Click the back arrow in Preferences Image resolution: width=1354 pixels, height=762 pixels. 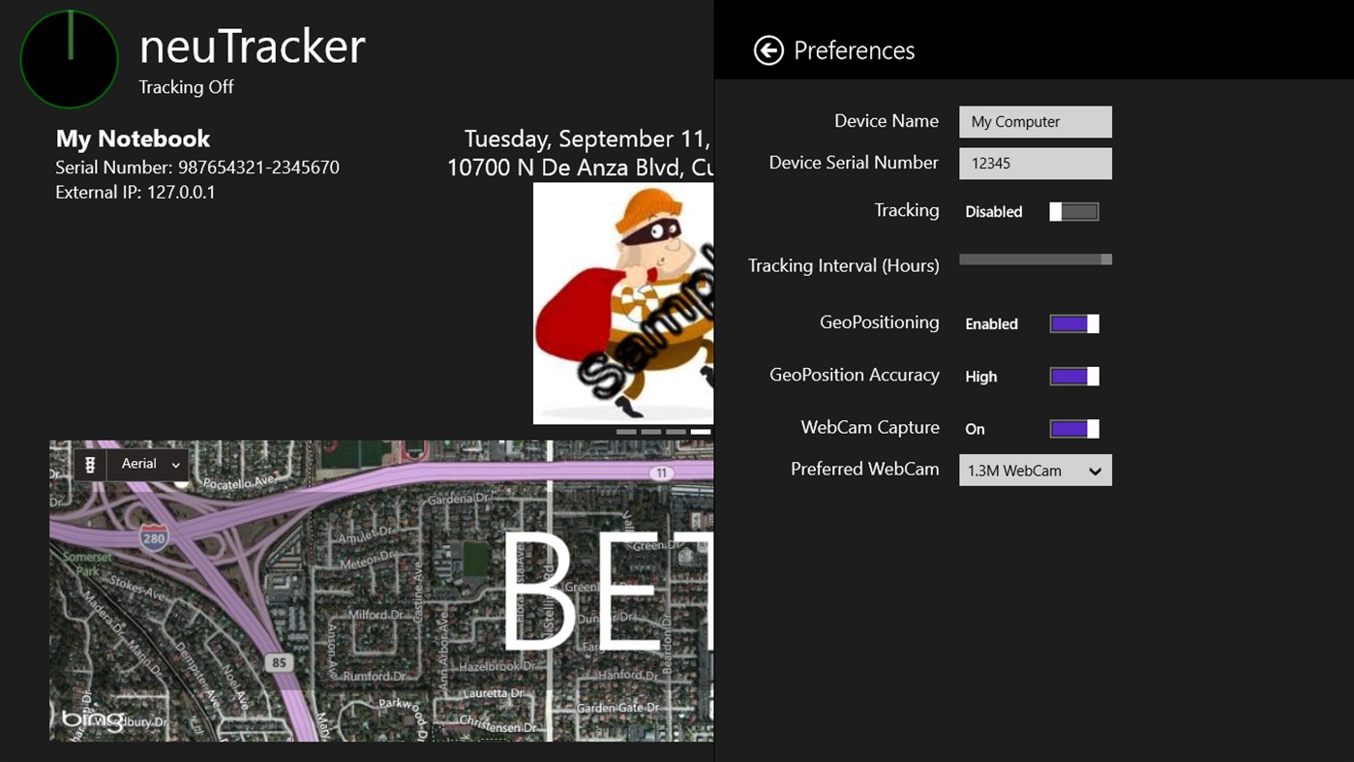coord(767,49)
